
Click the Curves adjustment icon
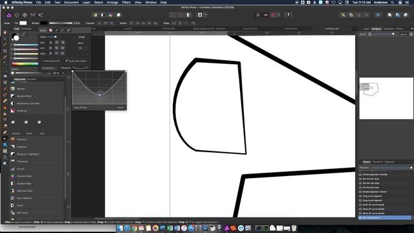coord(13,169)
